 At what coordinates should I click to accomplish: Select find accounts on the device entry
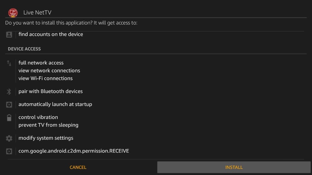(x=51, y=34)
